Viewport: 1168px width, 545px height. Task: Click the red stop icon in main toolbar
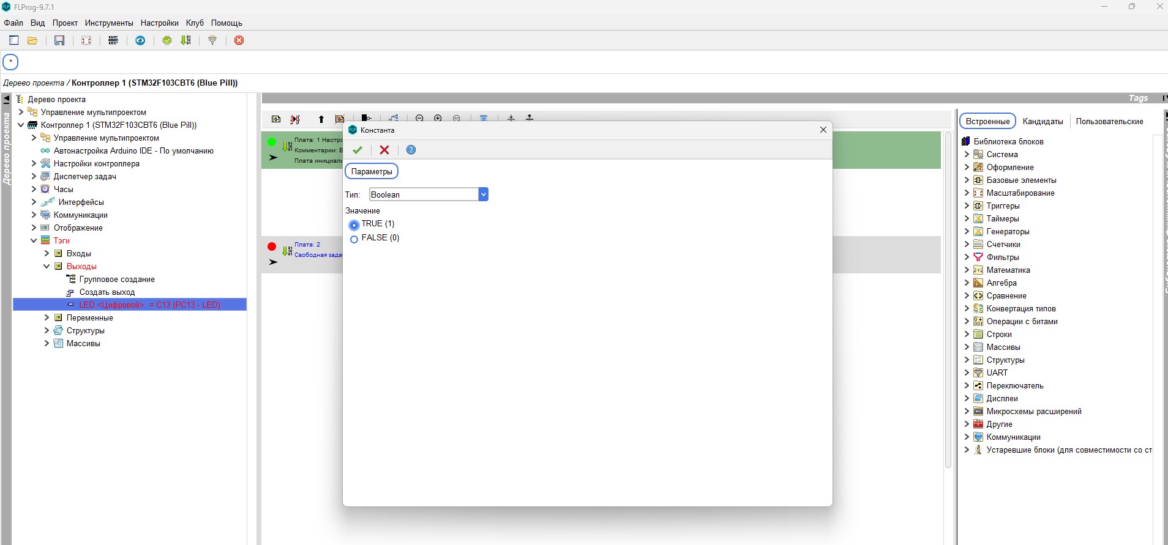point(239,40)
